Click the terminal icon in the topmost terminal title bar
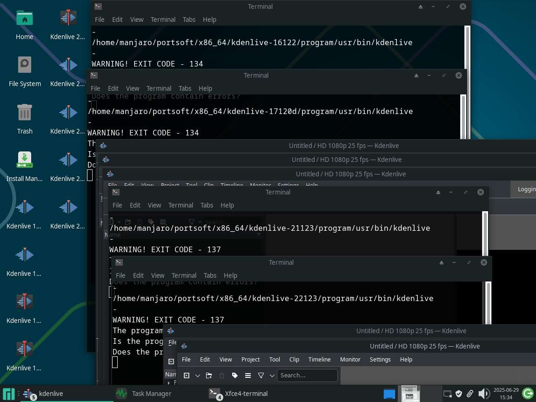This screenshot has width=536, height=402. click(x=98, y=6)
